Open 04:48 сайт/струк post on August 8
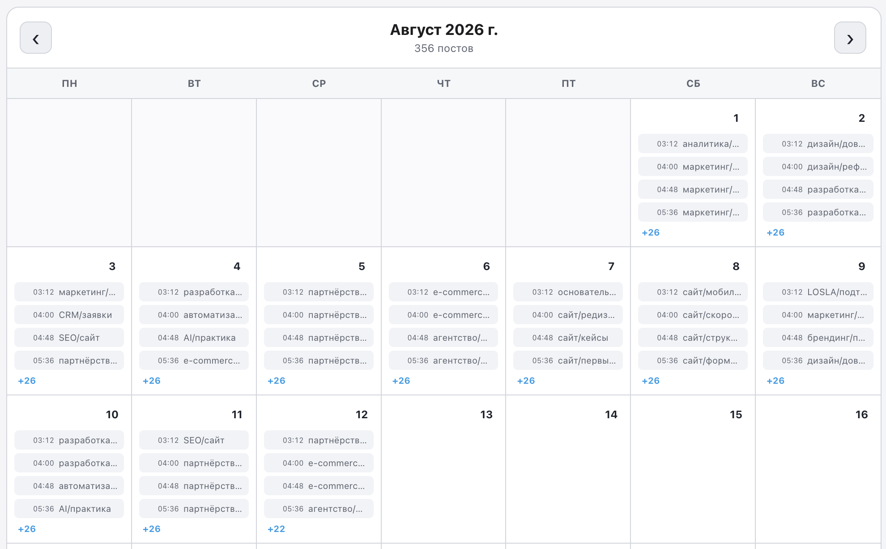This screenshot has height=549, width=886. pyautogui.click(x=693, y=338)
